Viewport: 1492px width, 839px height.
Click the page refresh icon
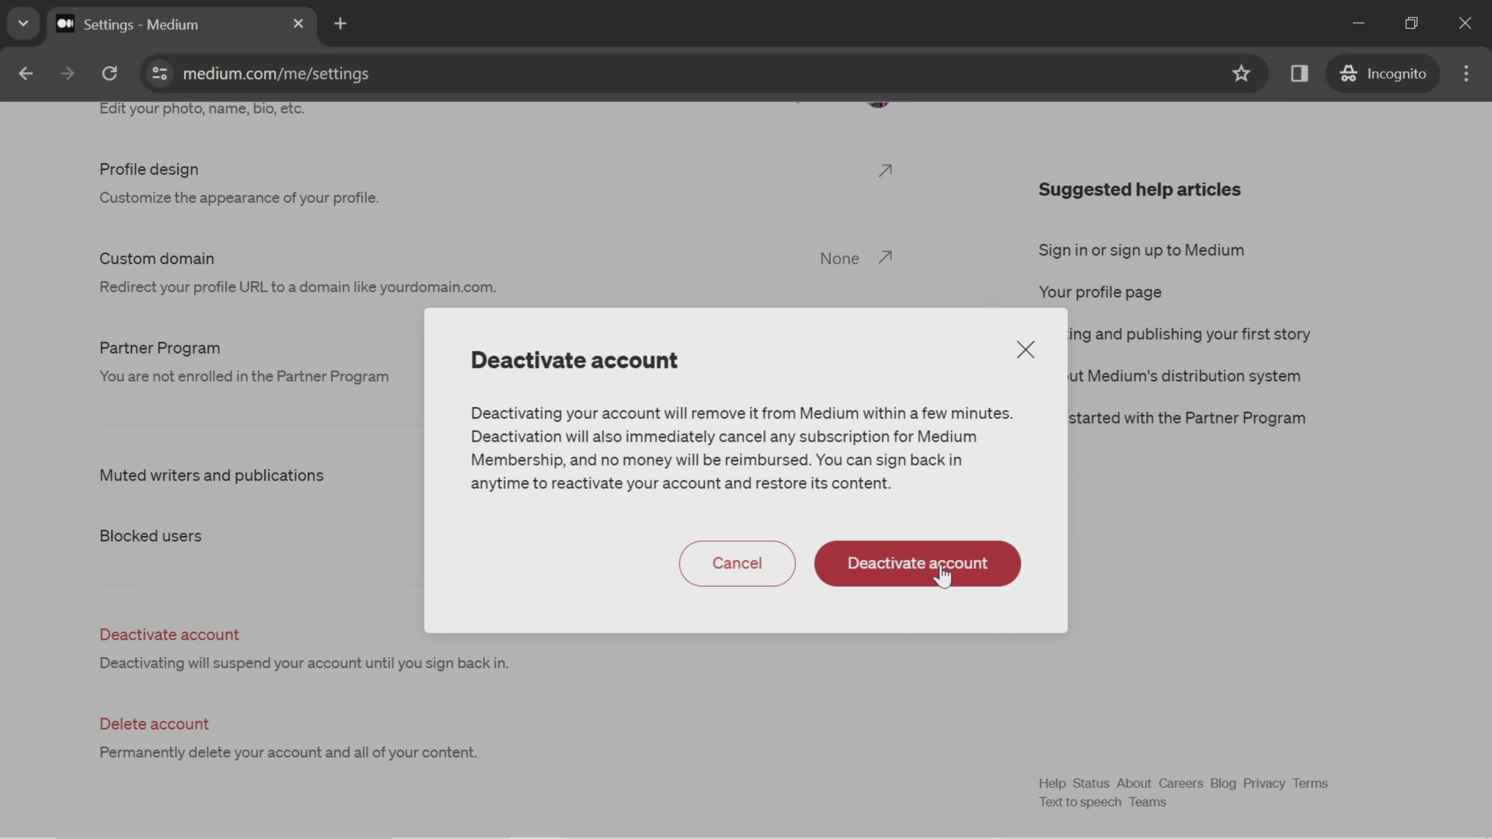pos(110,73)
